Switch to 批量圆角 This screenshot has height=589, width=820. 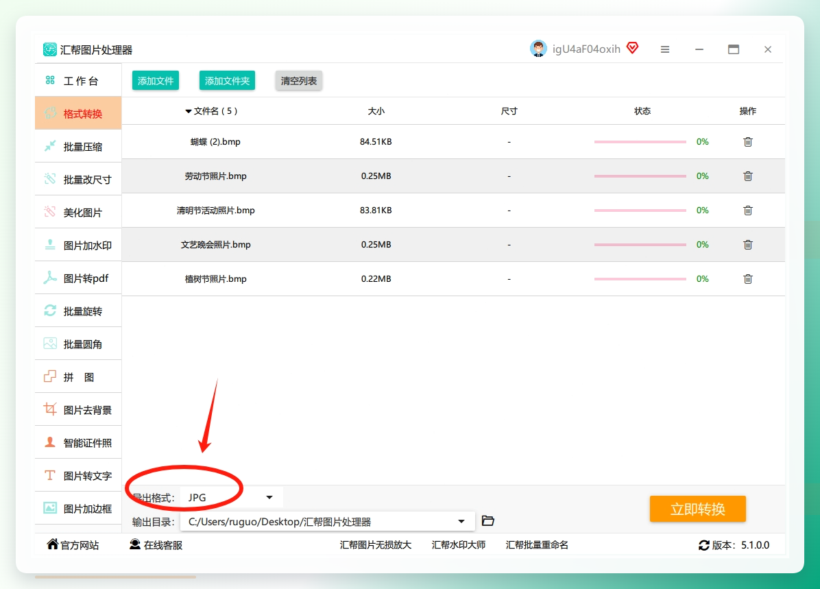pos(78,344)
